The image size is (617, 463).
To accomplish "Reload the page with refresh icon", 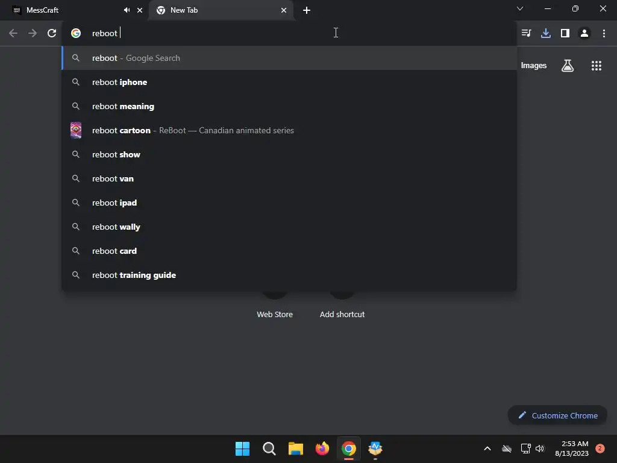I will 52,33.
